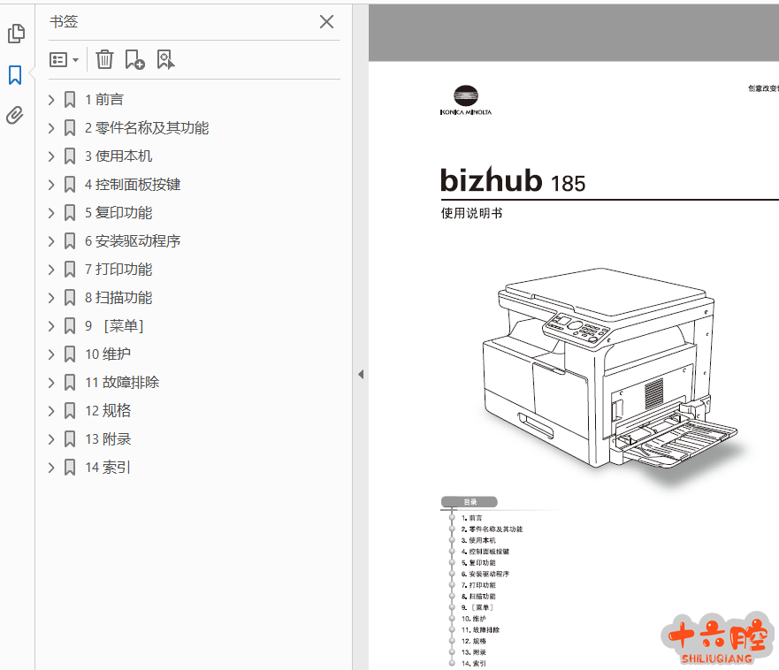Open the attachments paperclip panel
The image size is (779, 670).
click(15, 116)
